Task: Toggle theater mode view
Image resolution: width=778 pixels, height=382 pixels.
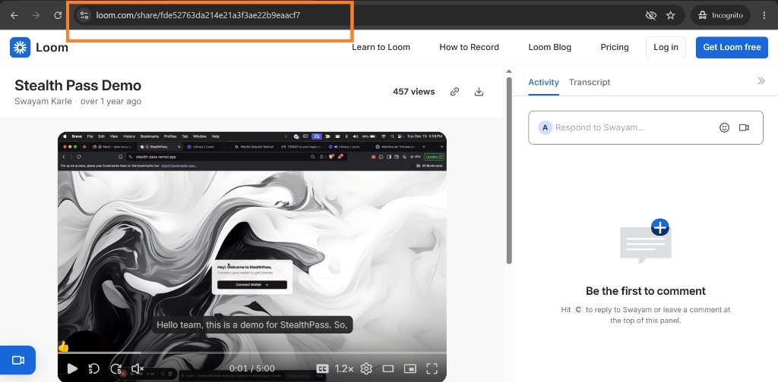Action: [388, 368]
